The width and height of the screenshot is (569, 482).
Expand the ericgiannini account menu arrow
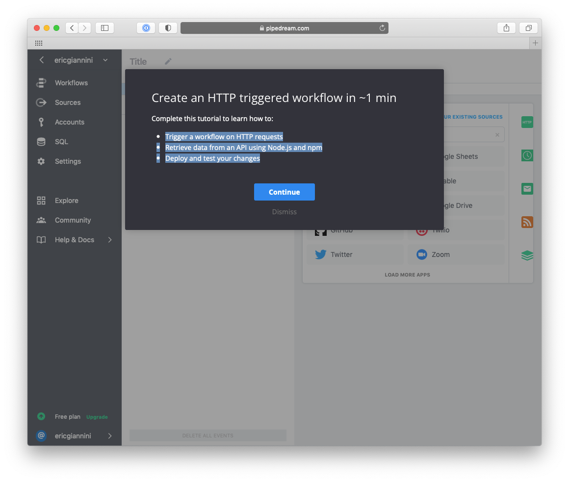[110, 436]
